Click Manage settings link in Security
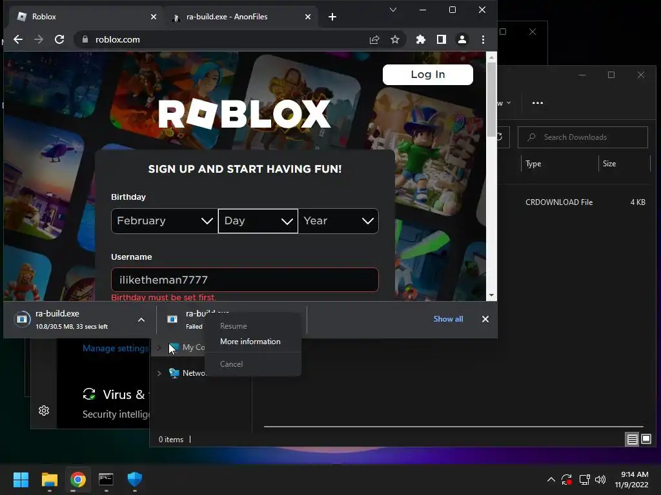 tap(116, 349)
